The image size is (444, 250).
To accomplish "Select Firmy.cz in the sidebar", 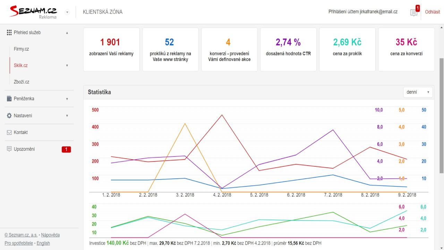I will pyautogui.click(x=21, y=49).
